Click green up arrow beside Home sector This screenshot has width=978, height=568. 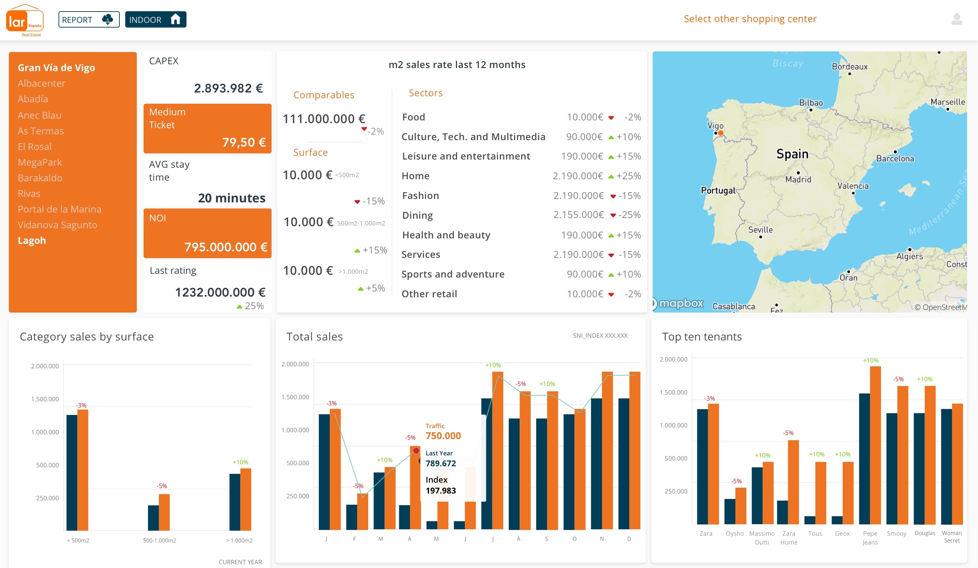[x=611, y=177]
